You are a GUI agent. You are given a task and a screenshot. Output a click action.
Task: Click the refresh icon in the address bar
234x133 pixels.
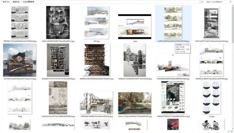202,2
